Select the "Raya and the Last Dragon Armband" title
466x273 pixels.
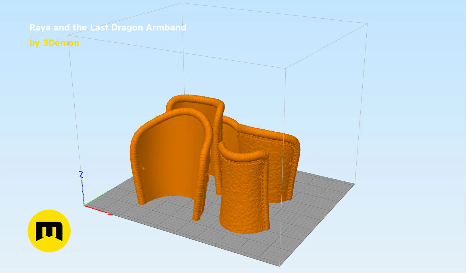pos(108,27)
